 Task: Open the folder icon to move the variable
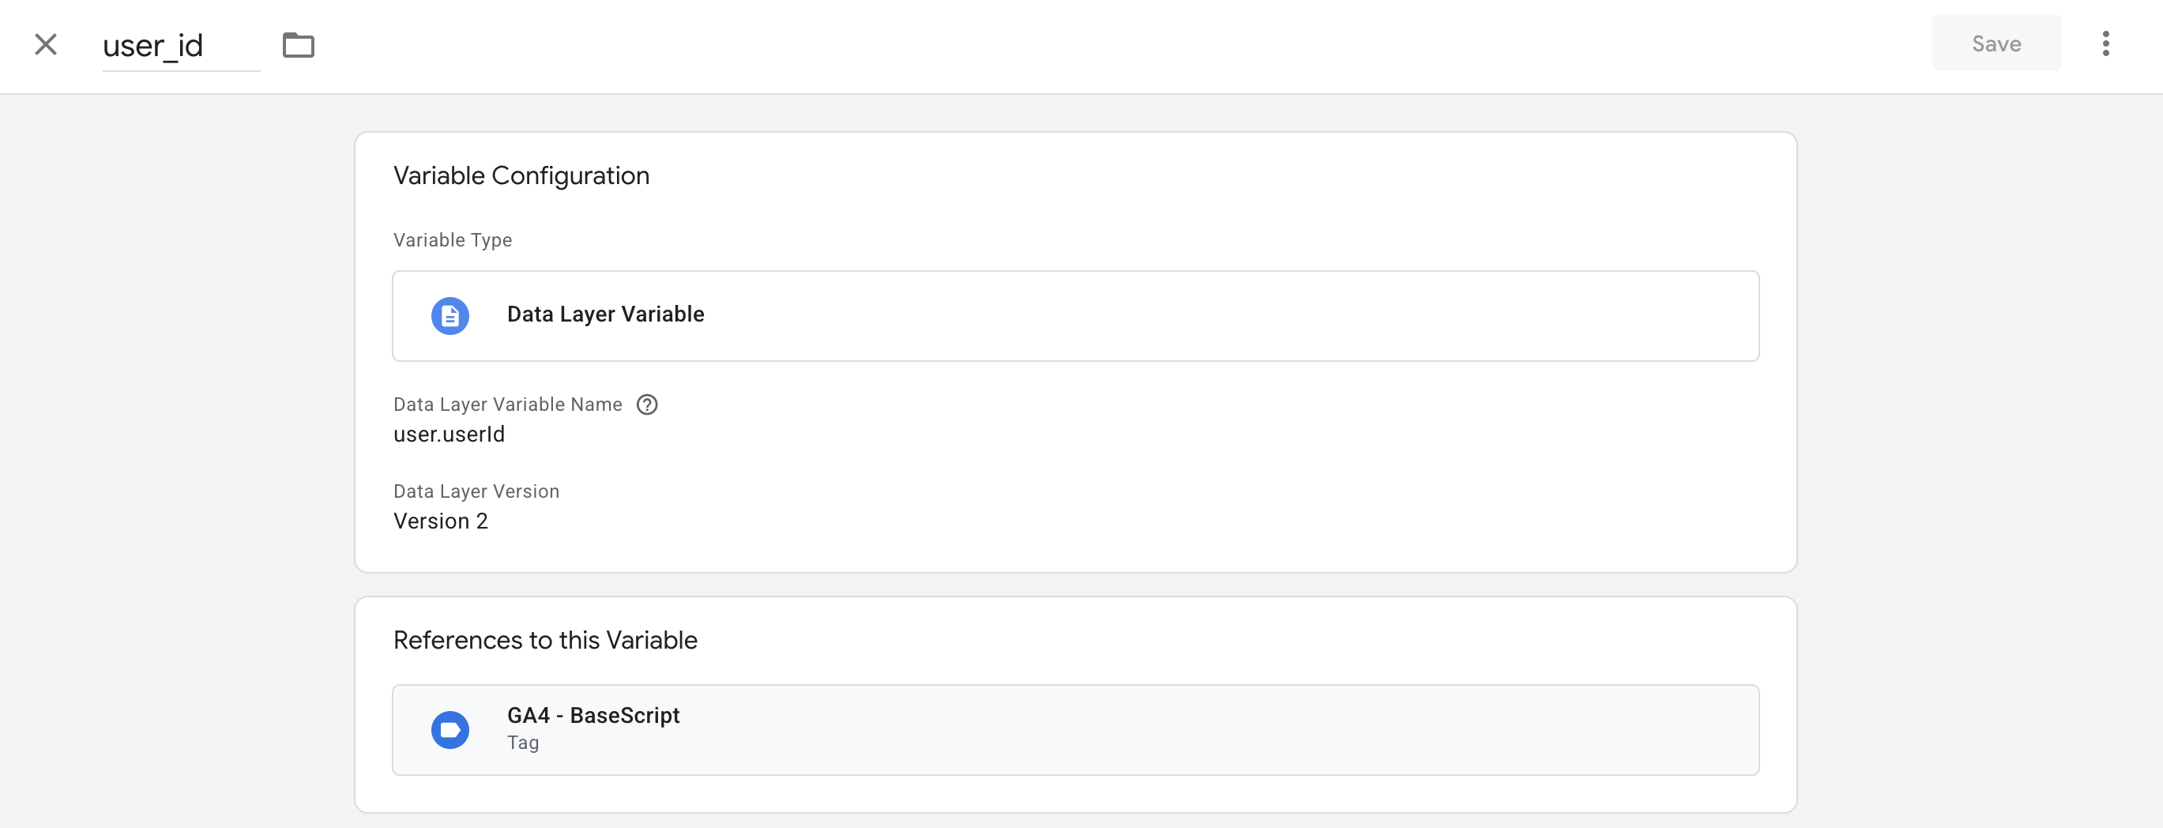tap(299, 45)
